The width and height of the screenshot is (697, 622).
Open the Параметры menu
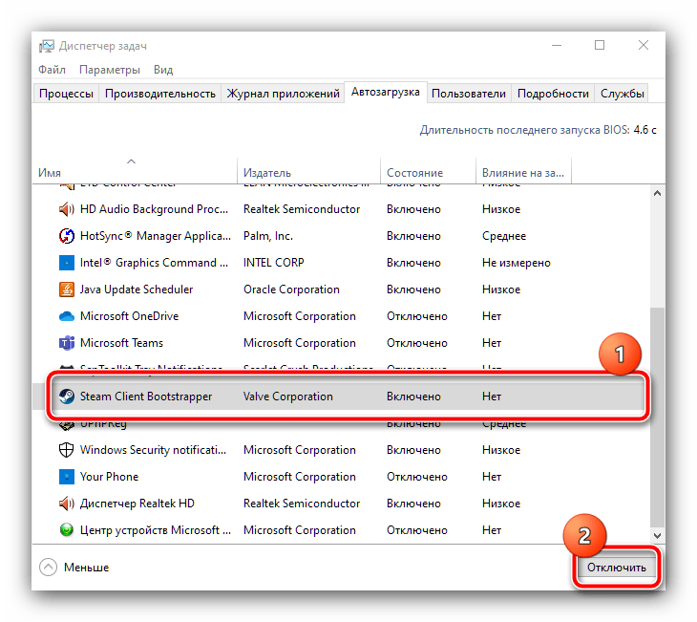point(110,70)
